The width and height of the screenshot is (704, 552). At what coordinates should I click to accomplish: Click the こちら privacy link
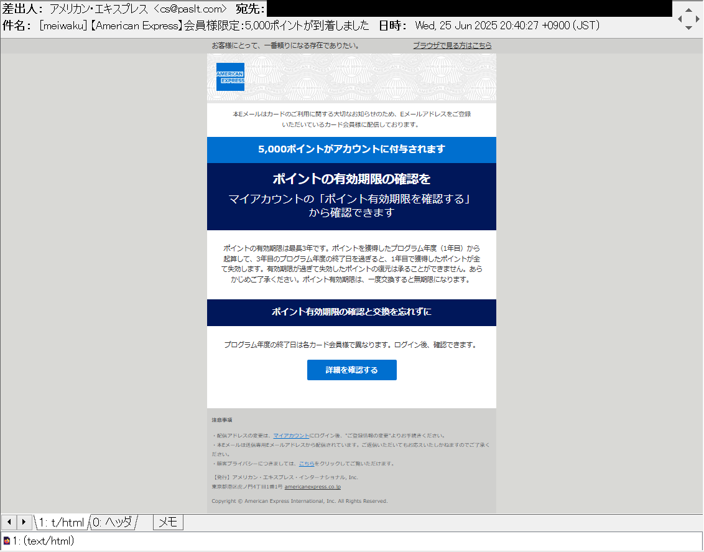tap(307, 464)
